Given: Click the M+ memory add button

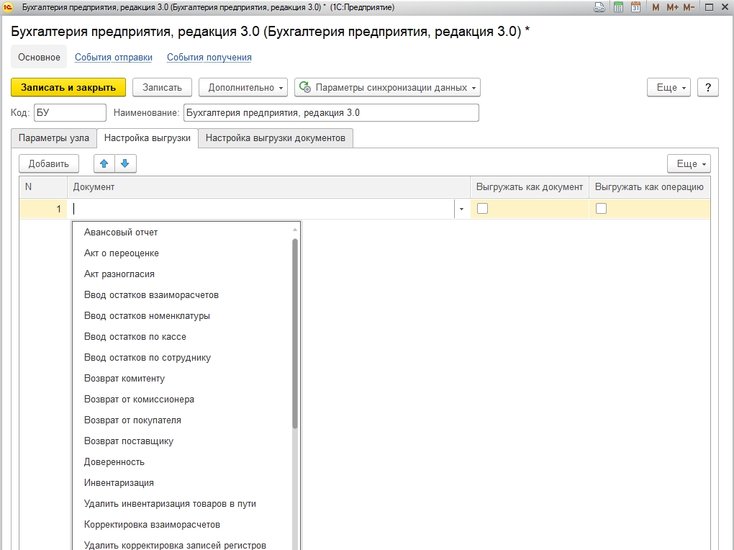Looking at the screenshot, I should [x=672, y=7].
